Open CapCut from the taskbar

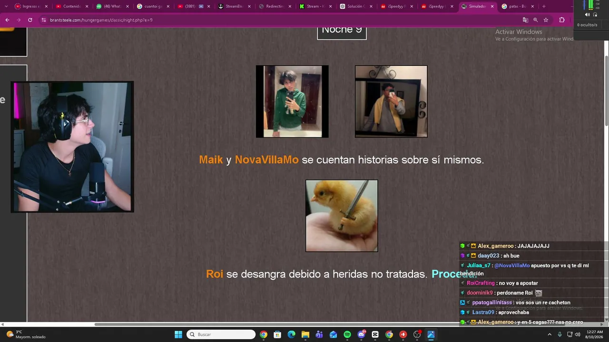375,334
